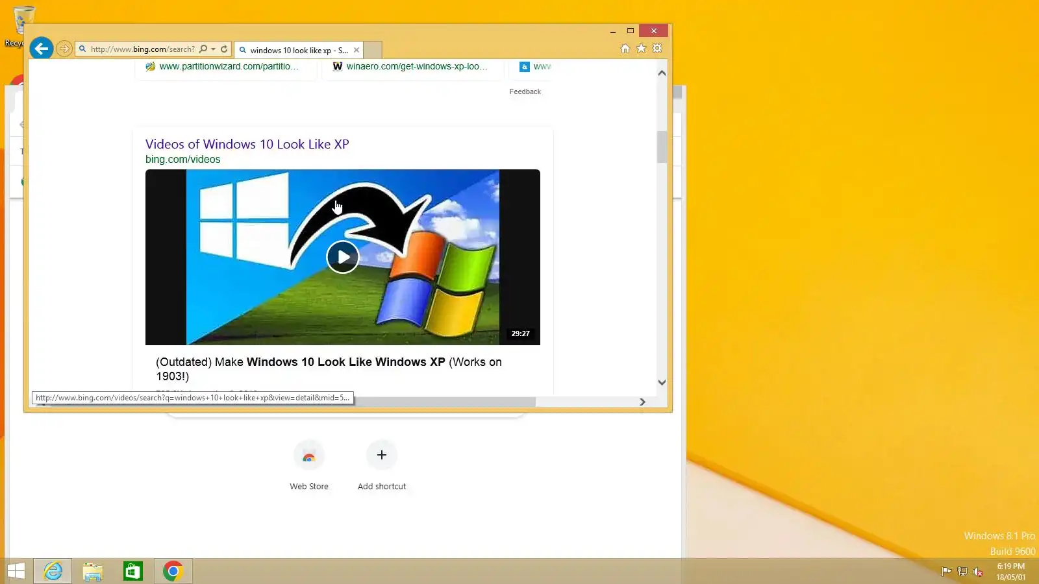Open the 6:19 PM clock and calendar
The image size is (1039, 584).
(x=1011, y=572)
